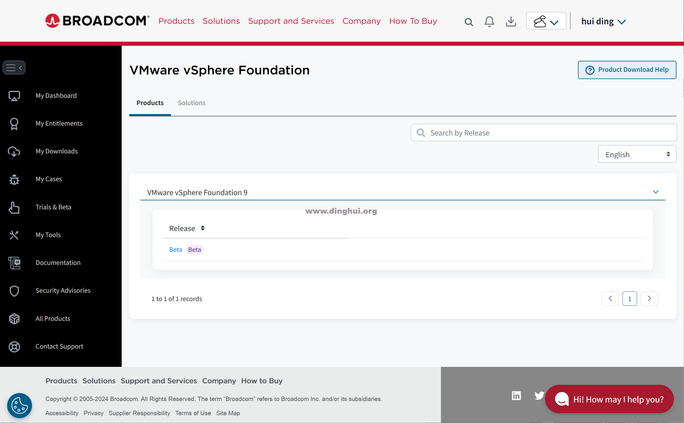The height and width of the screenshot is (423, 684).
Task: Go to next page arrow
Action: [x=649, y=299]
